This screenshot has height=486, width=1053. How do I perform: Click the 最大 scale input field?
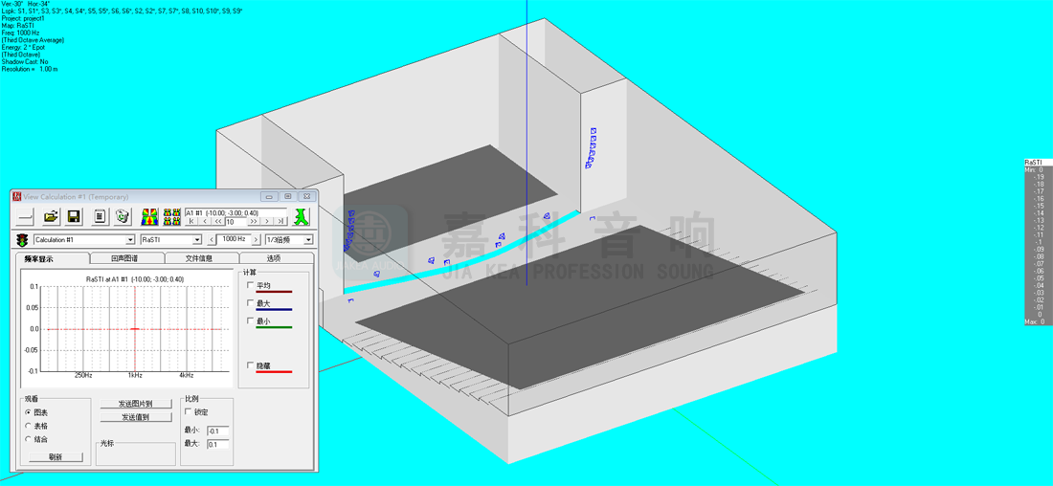pyautogui.click(x=218, y=444)
